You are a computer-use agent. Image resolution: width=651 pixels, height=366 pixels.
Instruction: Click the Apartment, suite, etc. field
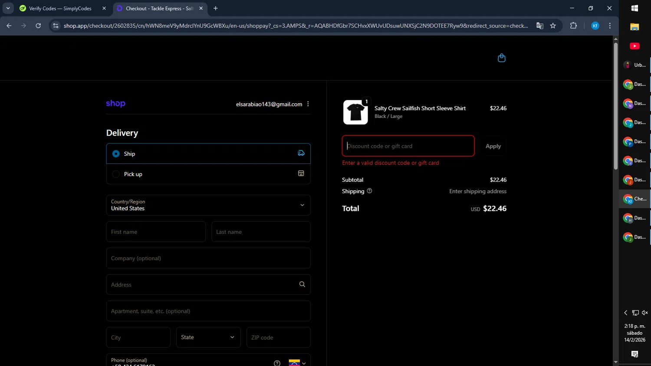tap(208, 311)
